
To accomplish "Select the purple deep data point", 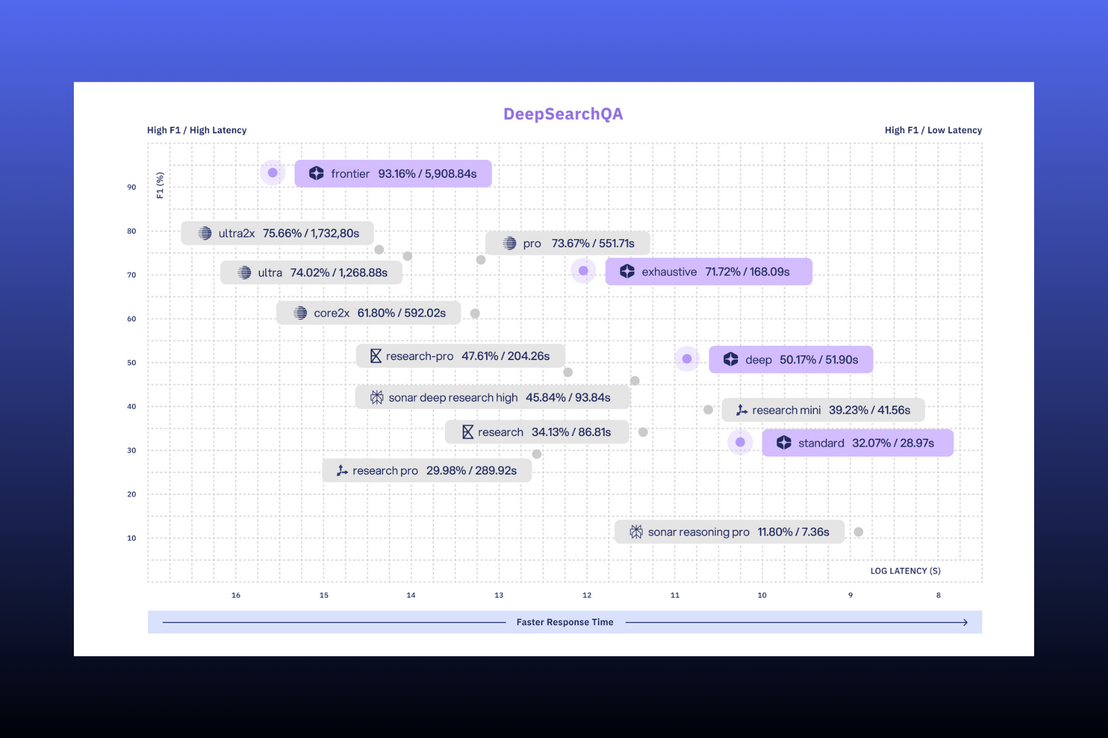I will tap(687, 359).
